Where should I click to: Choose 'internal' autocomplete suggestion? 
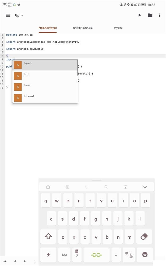point(45,98)
